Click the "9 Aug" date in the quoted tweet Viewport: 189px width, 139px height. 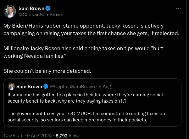(x=105, y=86)
